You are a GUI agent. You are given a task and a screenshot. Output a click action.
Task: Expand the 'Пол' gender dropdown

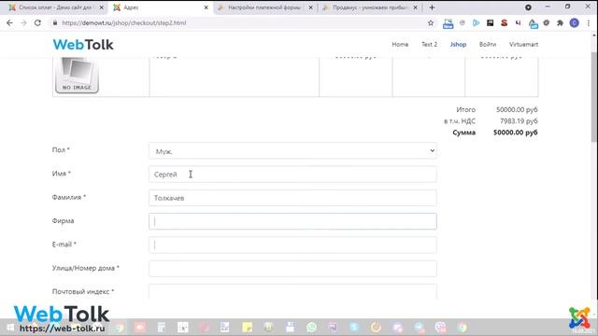tap(292, 151)
